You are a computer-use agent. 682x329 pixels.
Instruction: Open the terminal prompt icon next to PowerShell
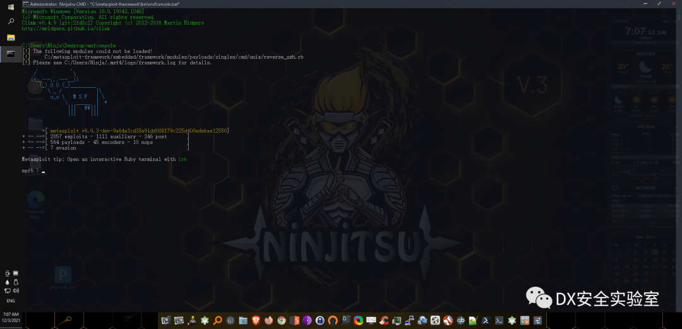click(499, 320)
